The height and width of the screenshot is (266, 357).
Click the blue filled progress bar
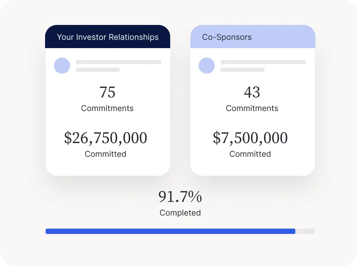point(170,231)
